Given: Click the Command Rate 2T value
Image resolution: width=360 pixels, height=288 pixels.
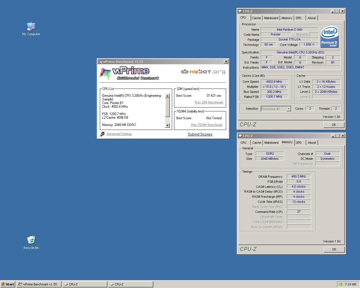Looking at the screenshot, I should pyautogui.click(x=299, y=212).
